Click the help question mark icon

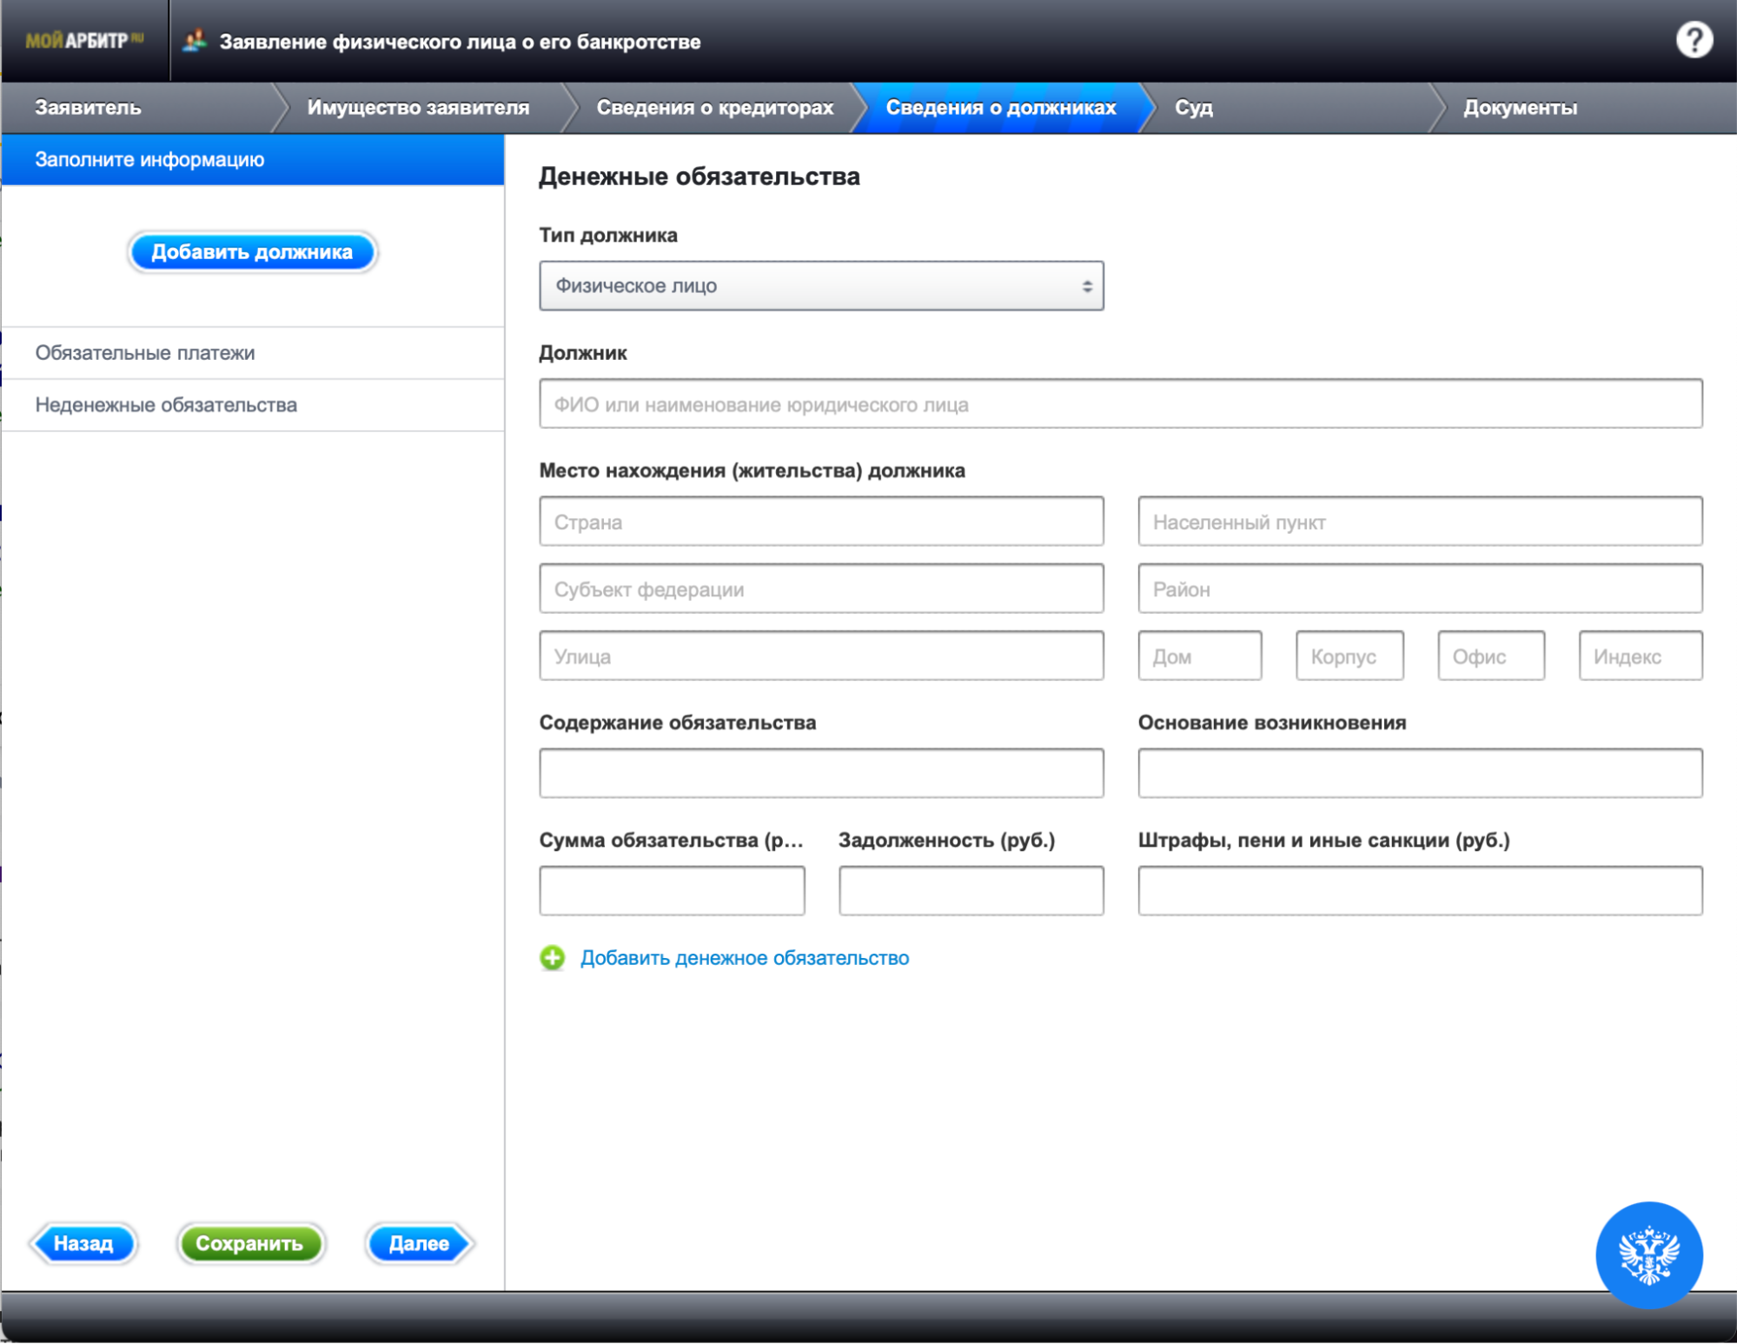1693,40
